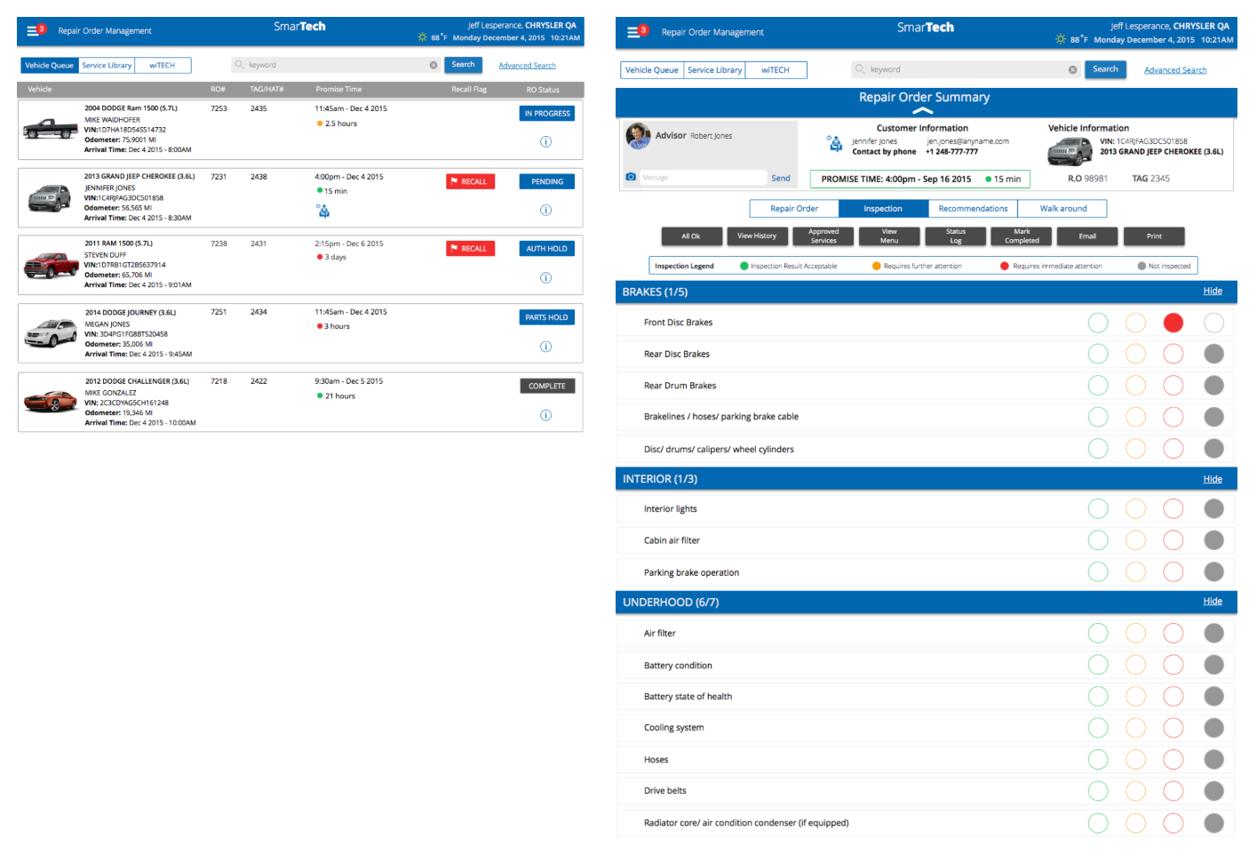Click info icon for 2004 Dodge Ram 1500

point(545,141)
